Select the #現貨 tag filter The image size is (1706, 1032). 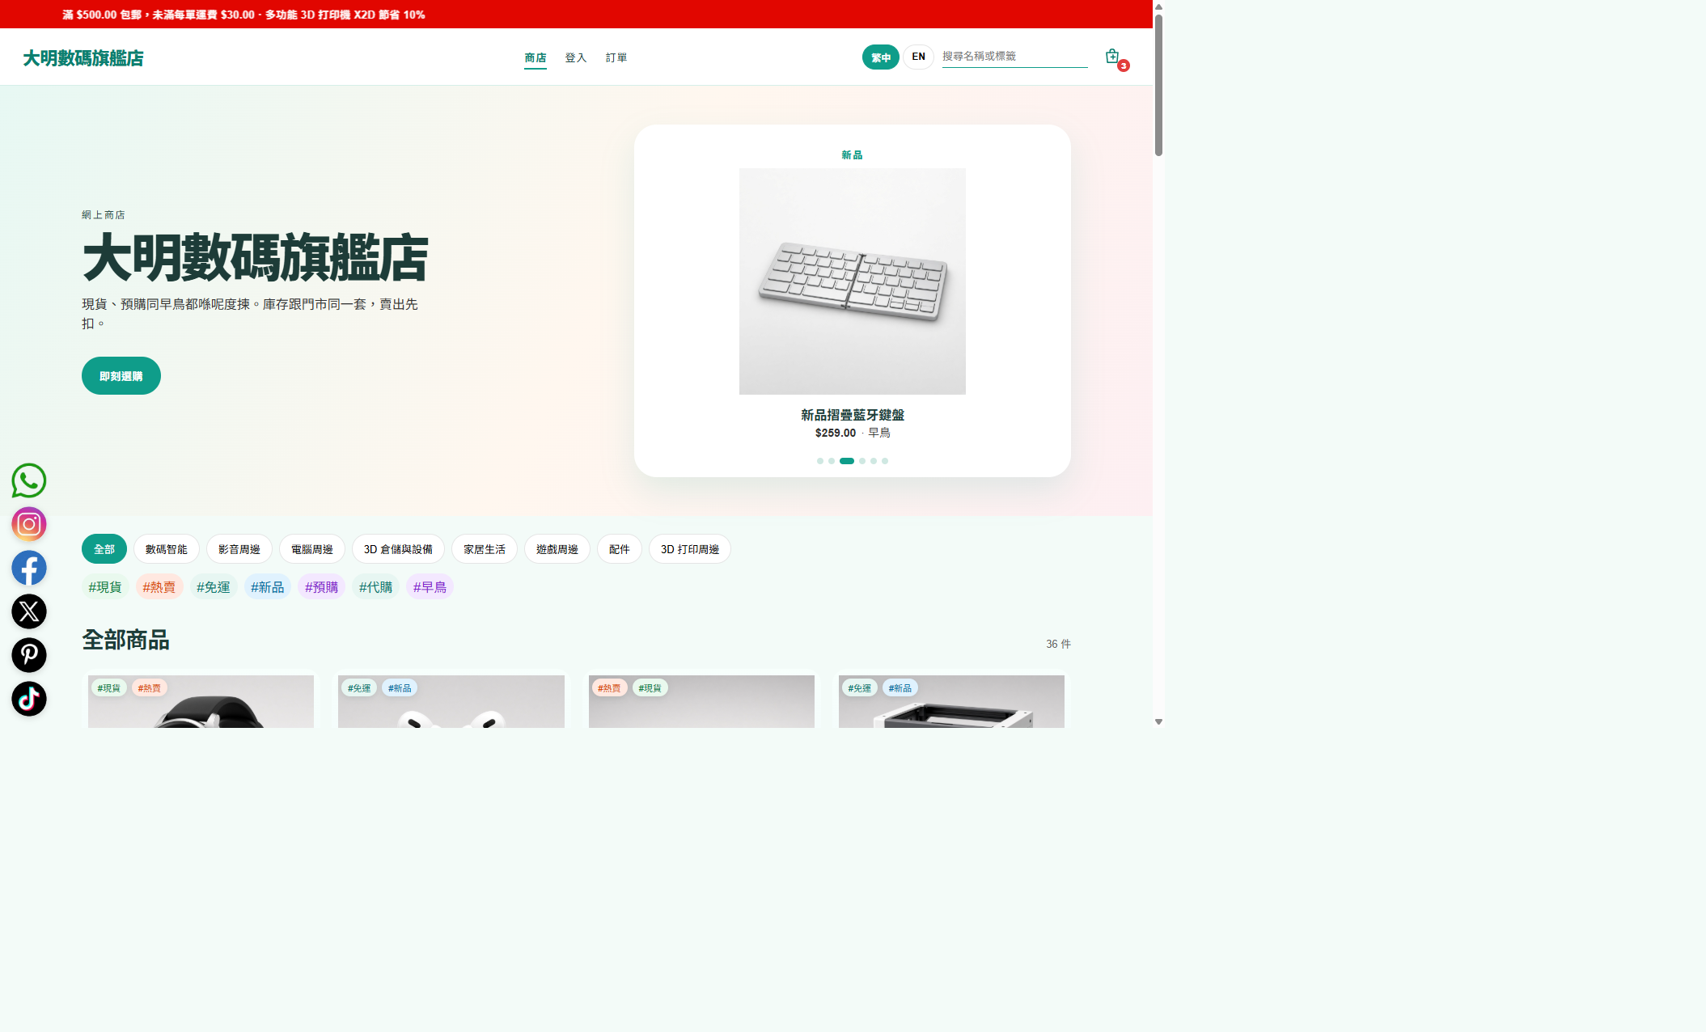click(105, 587)
